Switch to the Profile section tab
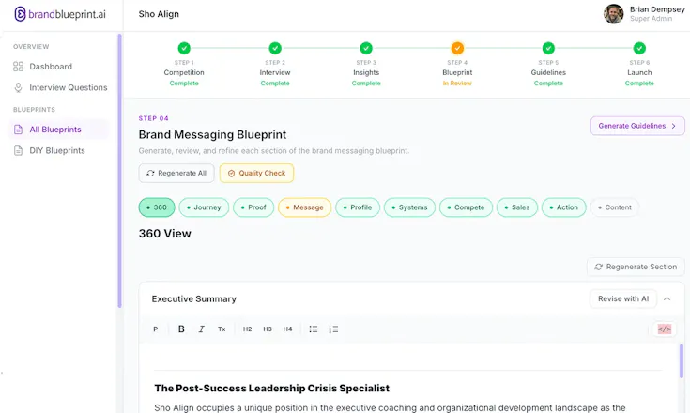Viewport: 690px width, 413px height. click(x=358, y=207)
